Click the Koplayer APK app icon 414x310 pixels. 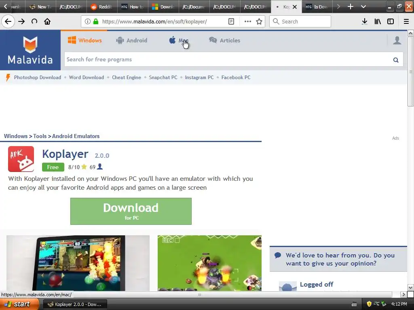tap(21, 159)
